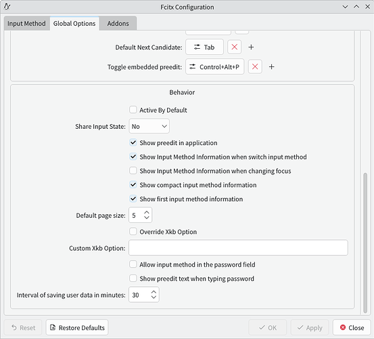Click the Restore Defaults button
This screenshot has height=339, width=374.
[x=77, y=327]
